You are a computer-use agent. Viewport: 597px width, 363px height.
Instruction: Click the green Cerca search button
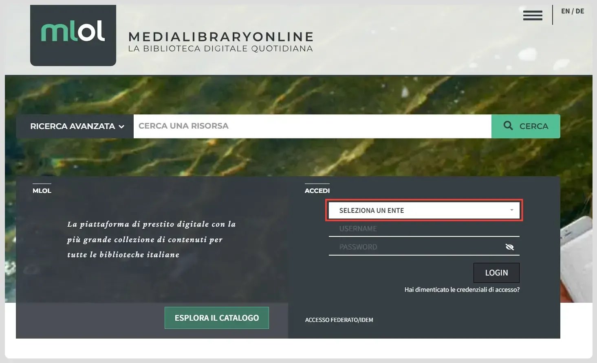pyautogui.click(x=526, y=126)
